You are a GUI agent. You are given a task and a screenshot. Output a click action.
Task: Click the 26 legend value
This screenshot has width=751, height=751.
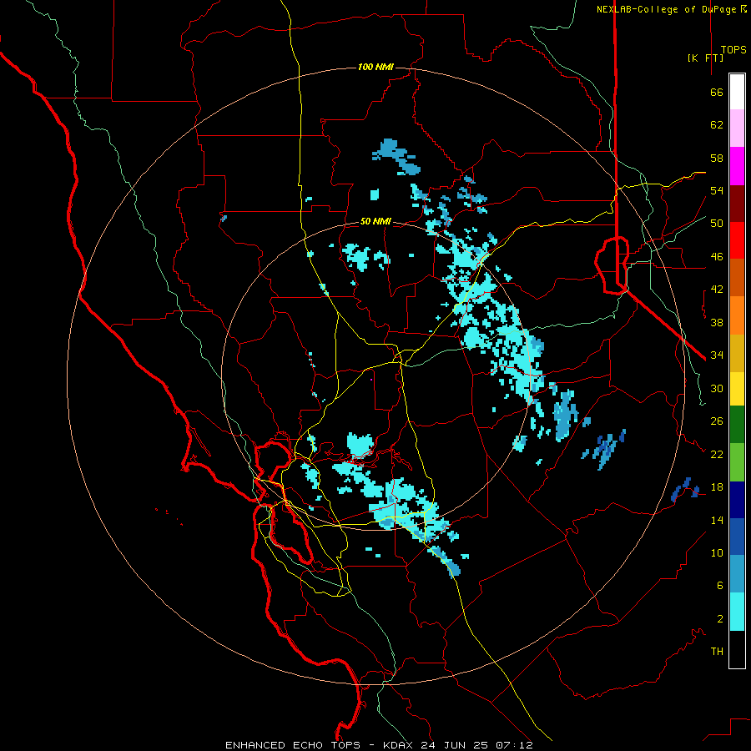[x=717, y=421]
